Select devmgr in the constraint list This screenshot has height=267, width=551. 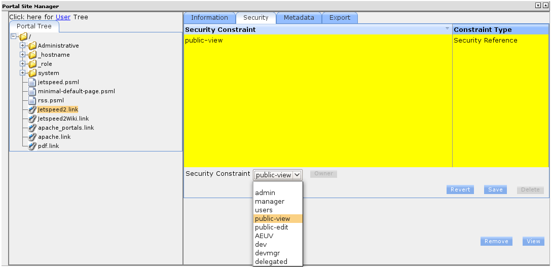pos(267,253)
